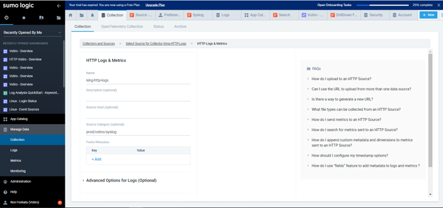The width and height of the screenshot is (443, 208).
Task: Switch to the Syslog tab
Action: click(x=198, y=15)
